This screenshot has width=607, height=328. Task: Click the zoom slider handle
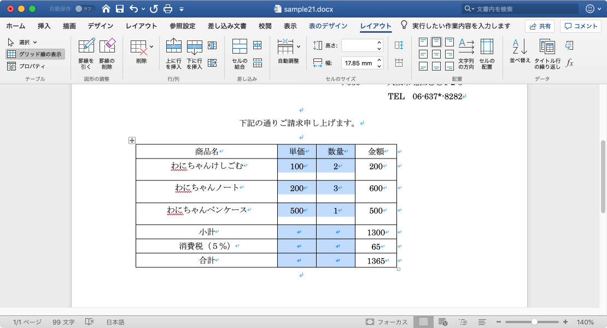pyautogui.click(x=534, y=322)
